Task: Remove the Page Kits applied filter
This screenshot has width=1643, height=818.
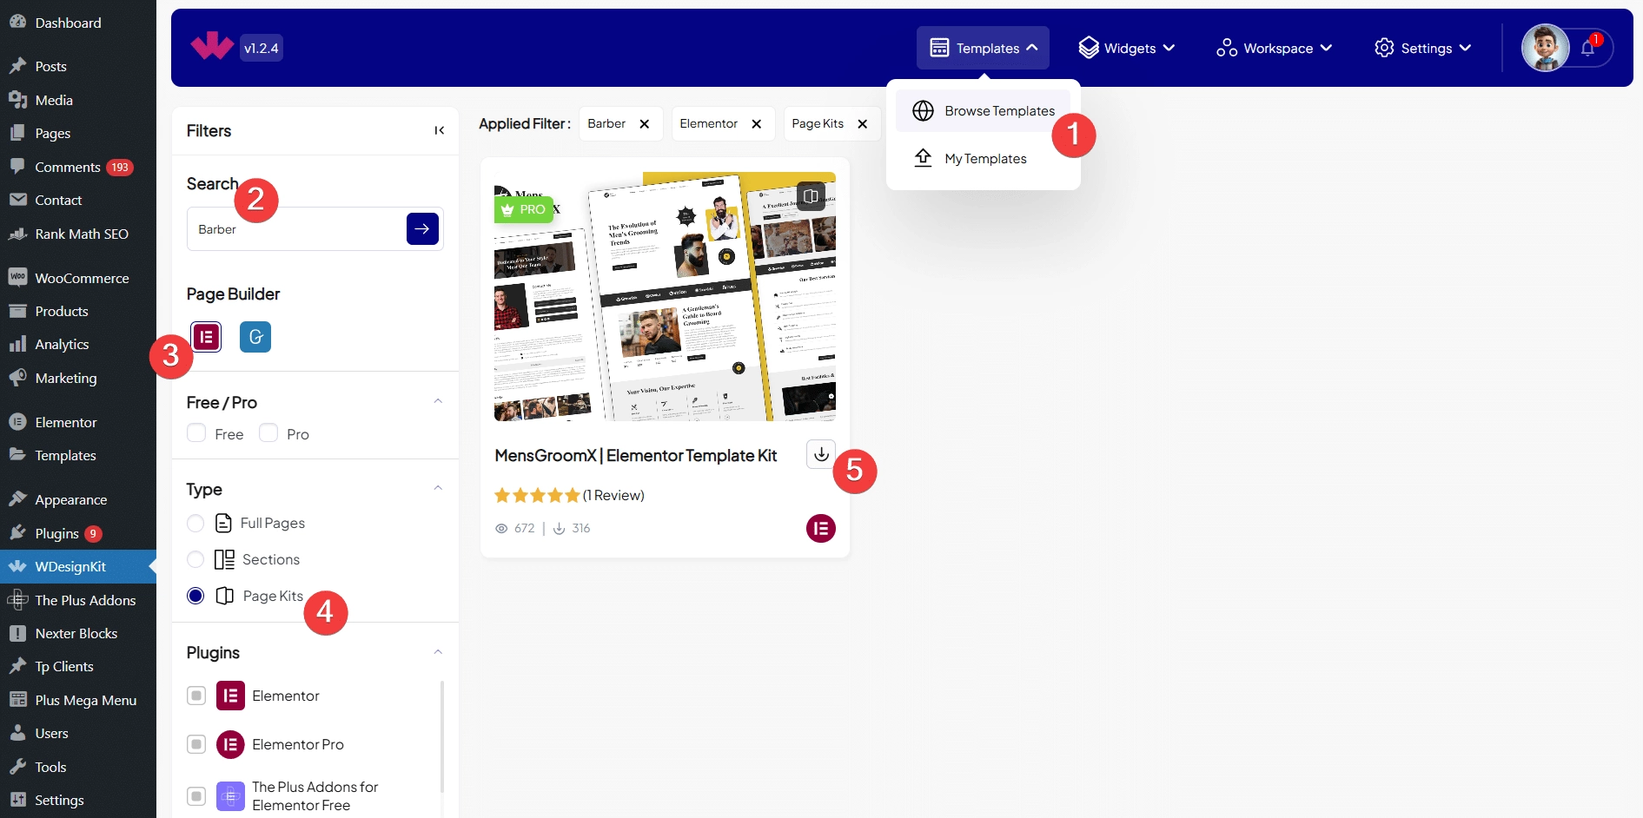Action: click(863, 124)
